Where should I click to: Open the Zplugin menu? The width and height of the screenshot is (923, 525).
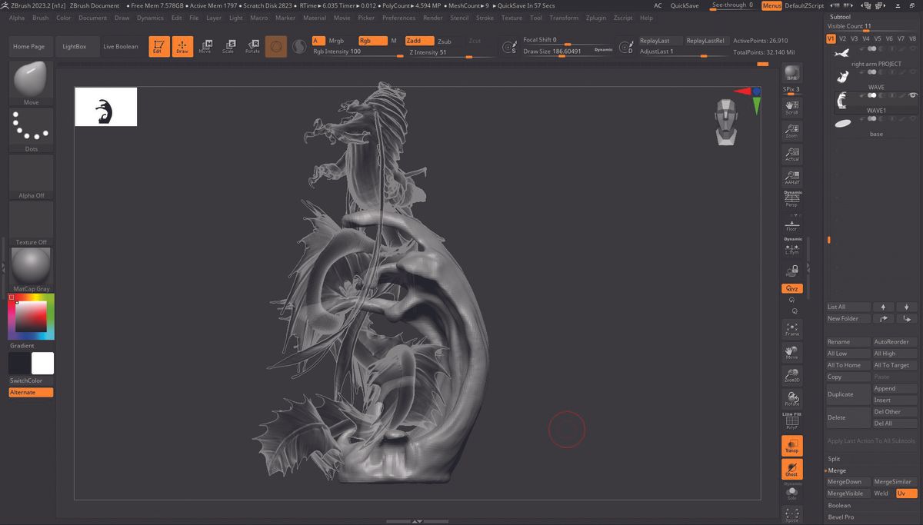[x=596, y=18]
